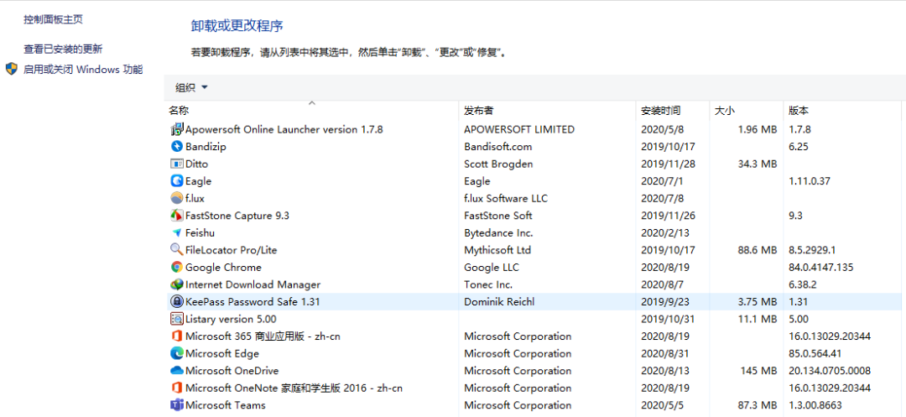
Task: Sort programs by 安装时间 column
Action: [661, 111]
